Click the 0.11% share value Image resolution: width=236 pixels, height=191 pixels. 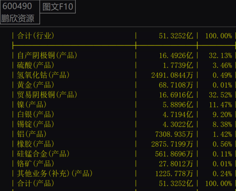click(222, 154)
